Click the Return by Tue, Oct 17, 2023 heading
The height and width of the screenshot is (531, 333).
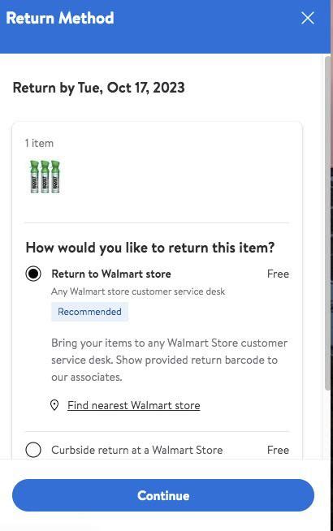(99, 88)
